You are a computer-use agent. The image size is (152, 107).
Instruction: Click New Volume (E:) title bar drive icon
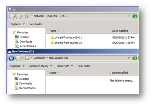[10, 52]
